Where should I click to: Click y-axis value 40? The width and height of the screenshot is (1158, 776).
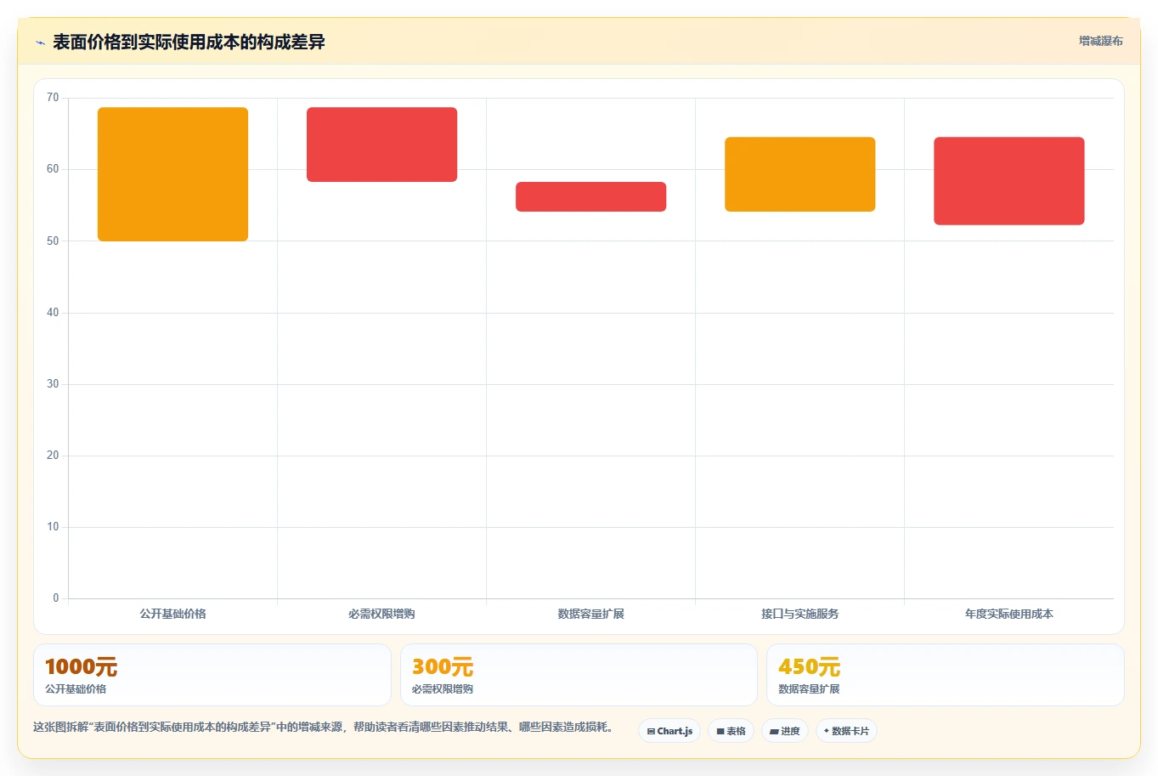coord(53,313)
